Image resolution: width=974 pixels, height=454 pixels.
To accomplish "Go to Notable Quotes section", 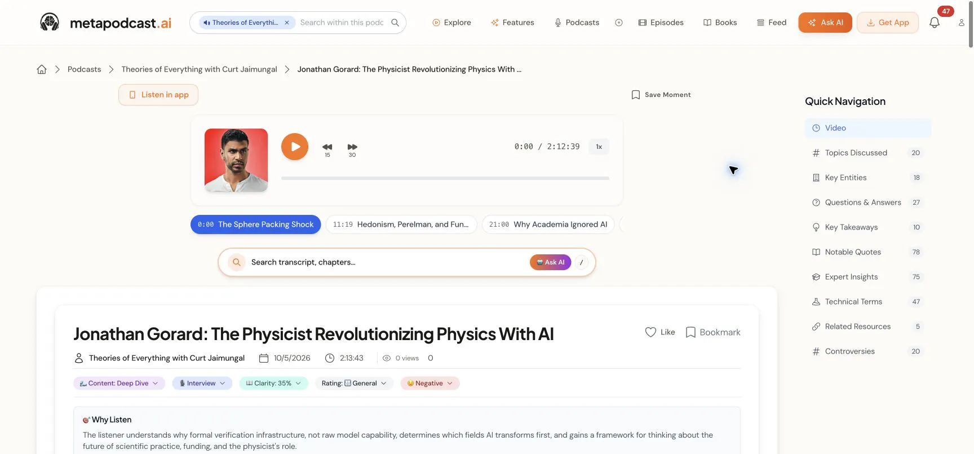I will (x=868, y=252).
